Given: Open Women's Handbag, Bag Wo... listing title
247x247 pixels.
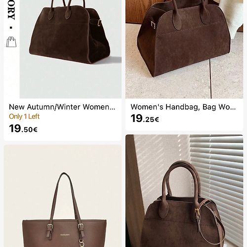Looking at the screenshot, I should click(x=183, y=107).
